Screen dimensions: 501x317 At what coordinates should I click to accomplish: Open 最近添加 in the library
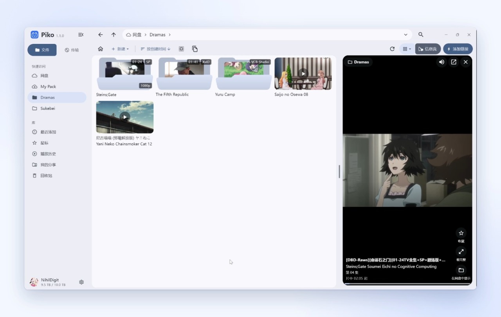[x=57, y=132]
